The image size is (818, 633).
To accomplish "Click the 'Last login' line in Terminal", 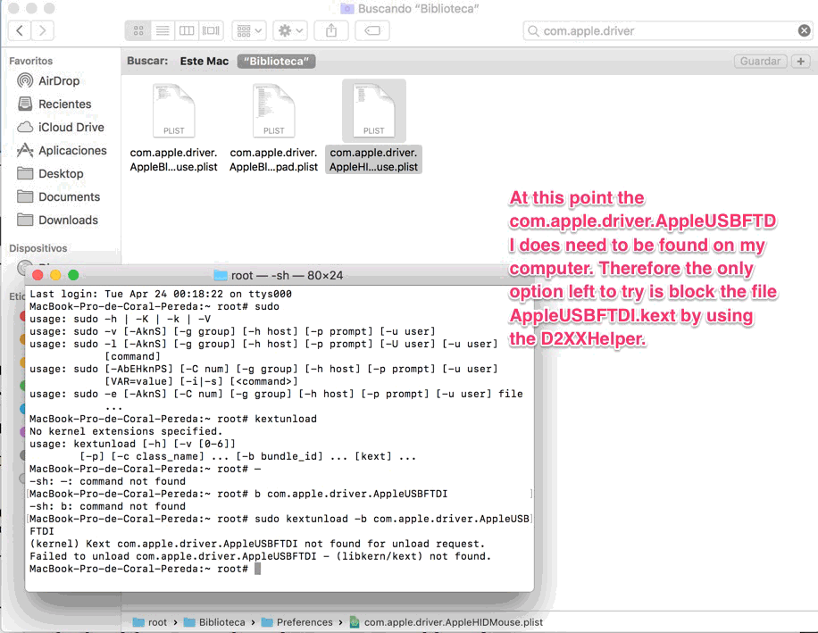I will (160, 294).
